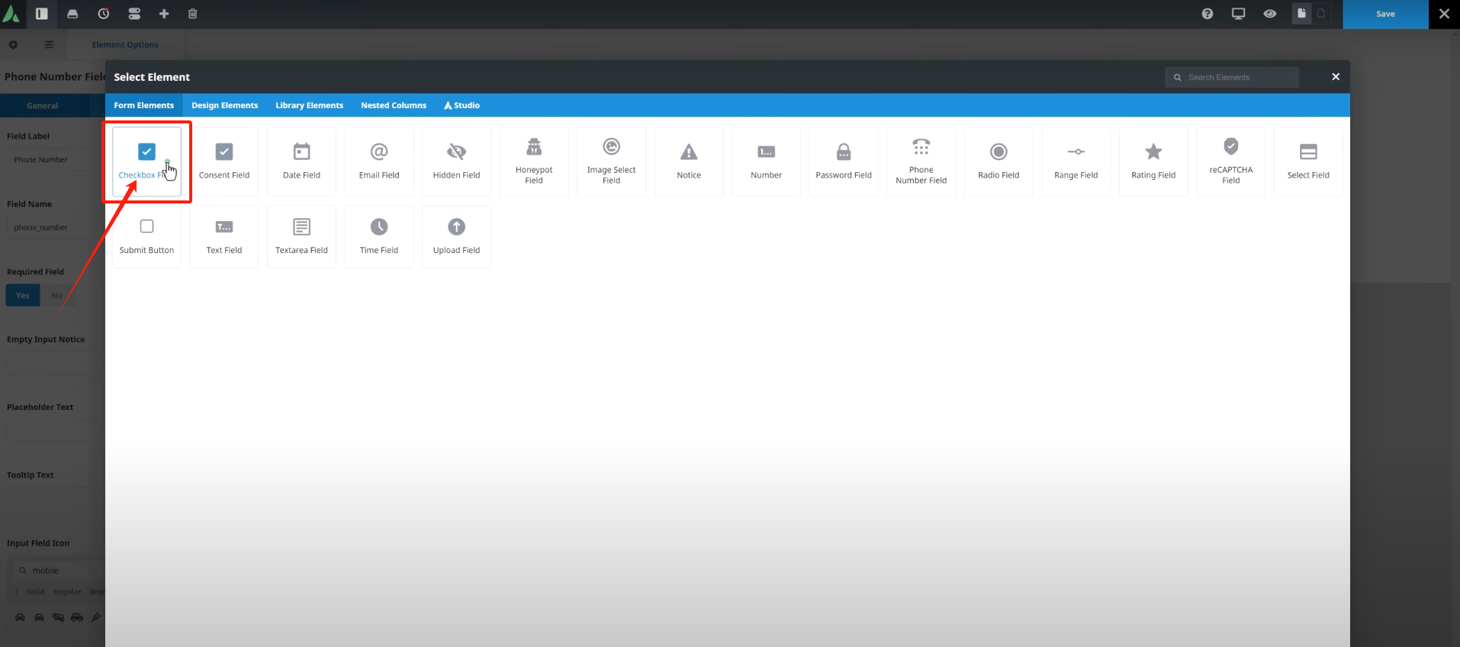The image size is (1460, 647).
Task: Add the Consent Field element
Action: tap(224, 161)
